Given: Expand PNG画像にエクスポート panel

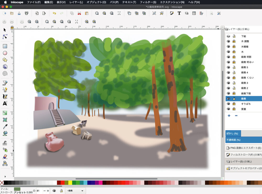Looking at the screenshot, I should pos(244,148).
